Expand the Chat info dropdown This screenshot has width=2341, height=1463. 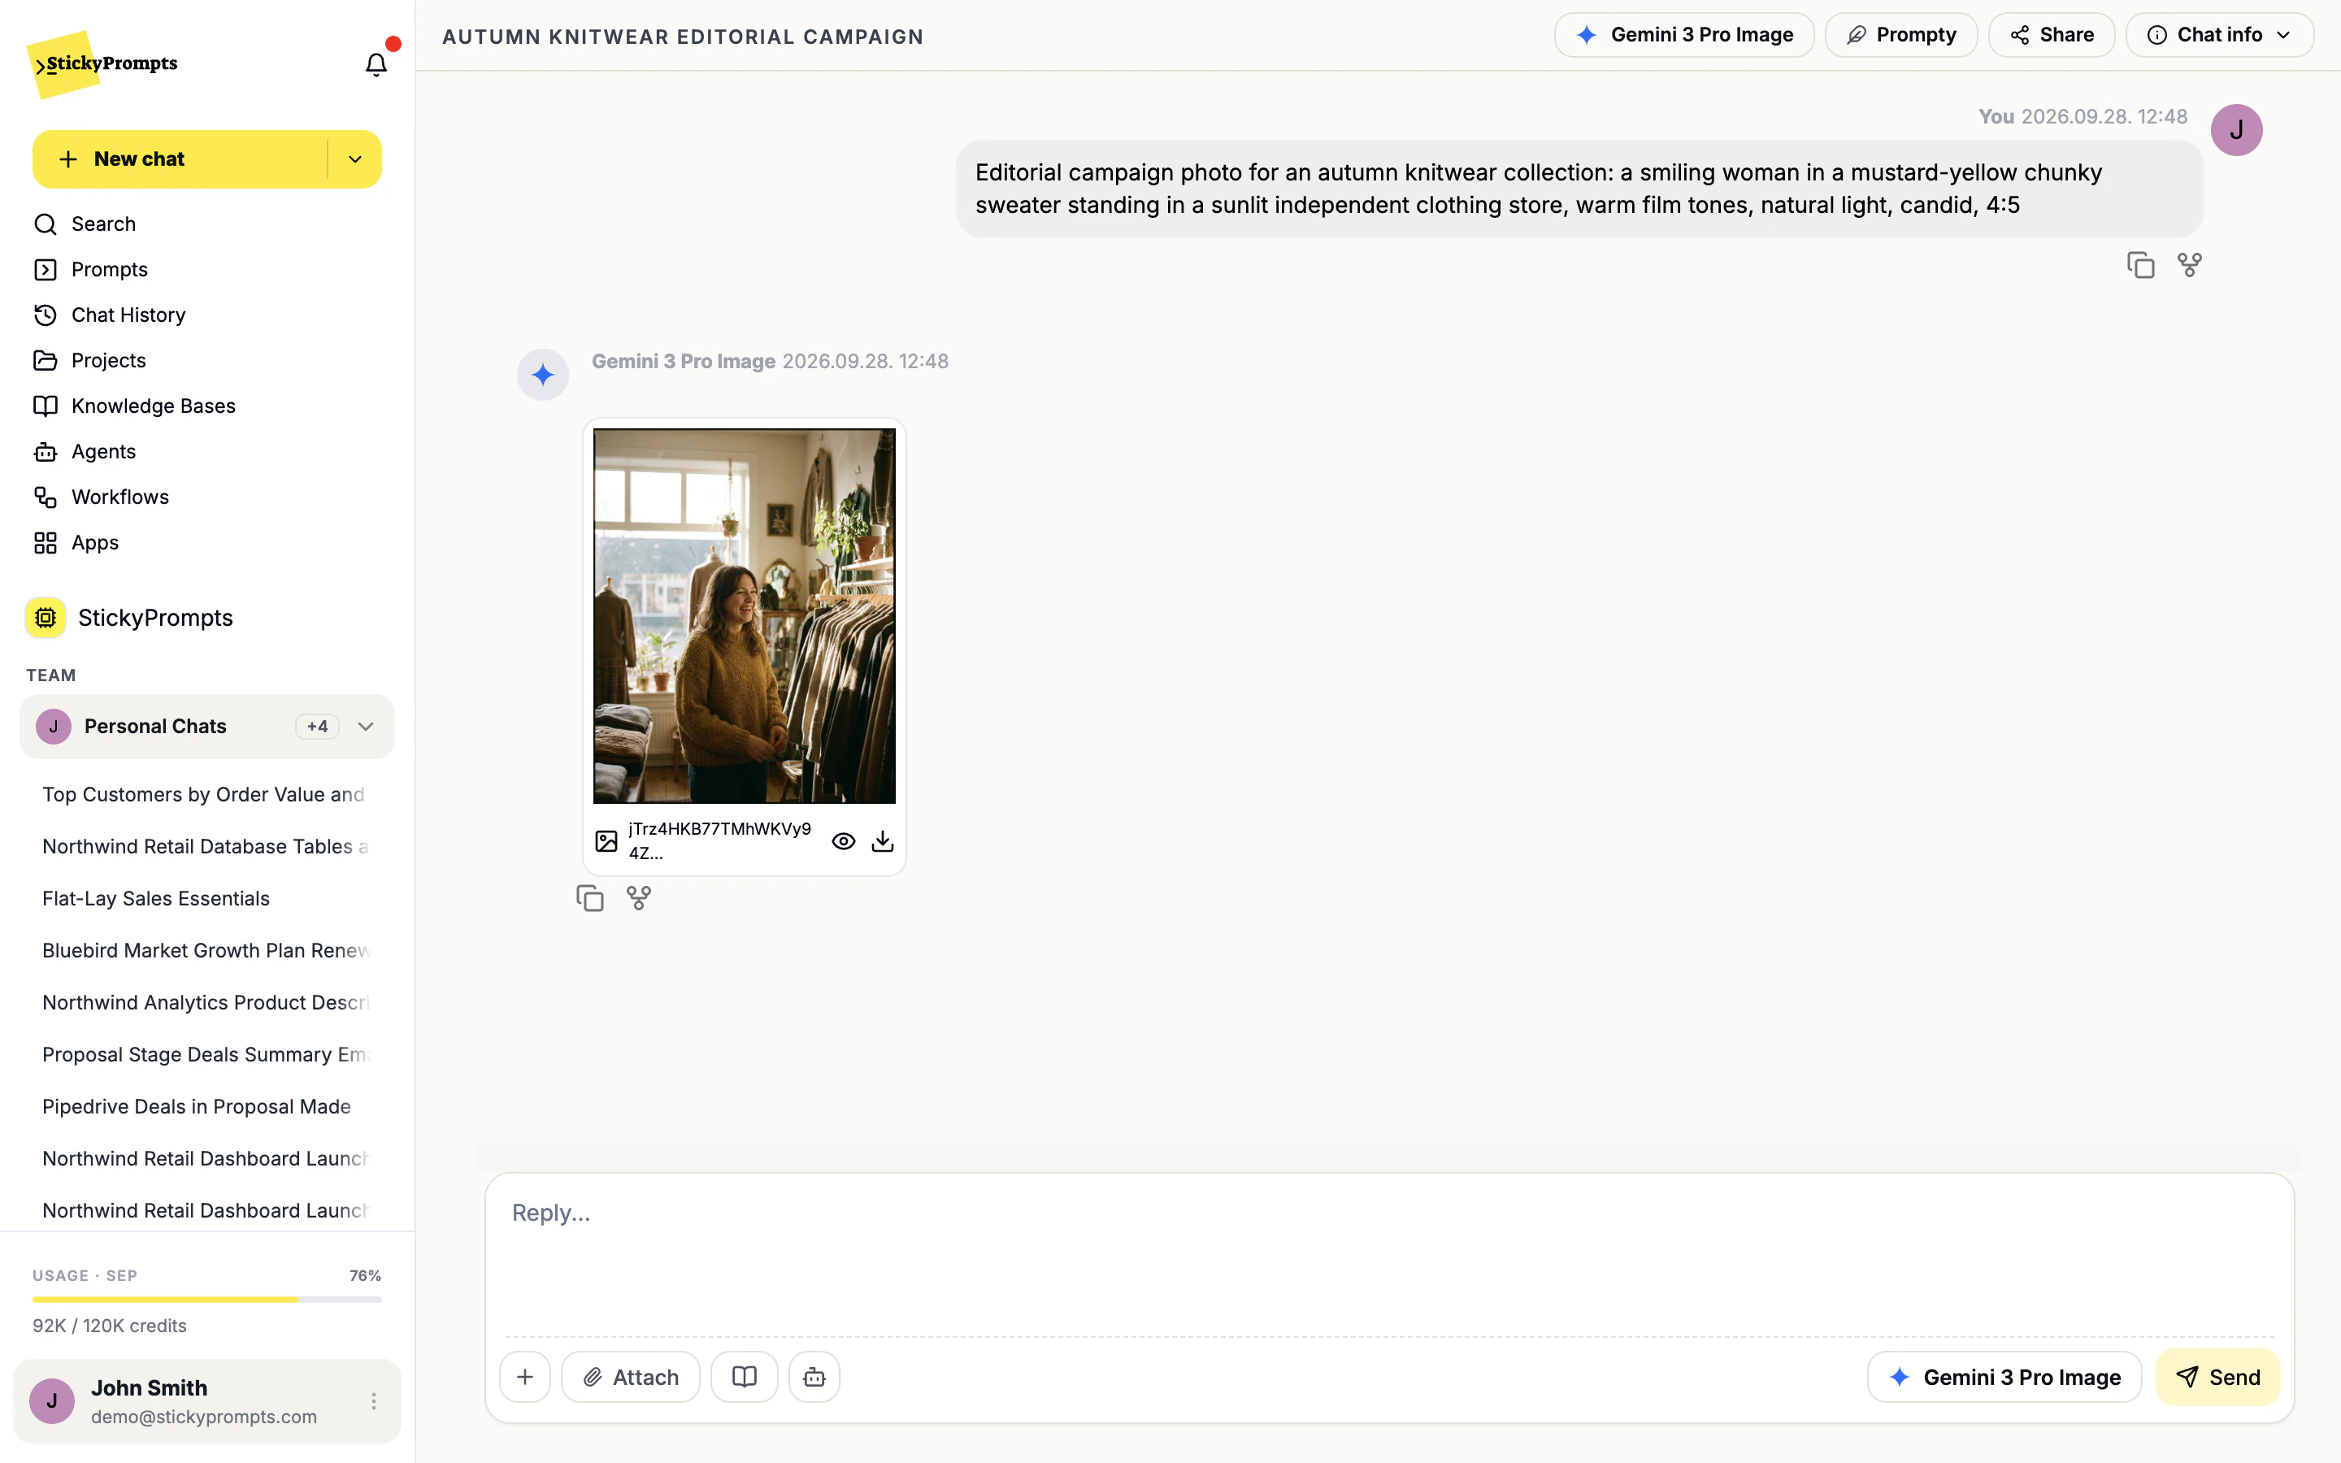[2219, 35]
